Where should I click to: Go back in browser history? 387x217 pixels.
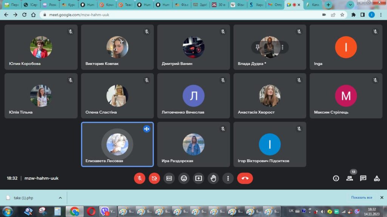6,15
